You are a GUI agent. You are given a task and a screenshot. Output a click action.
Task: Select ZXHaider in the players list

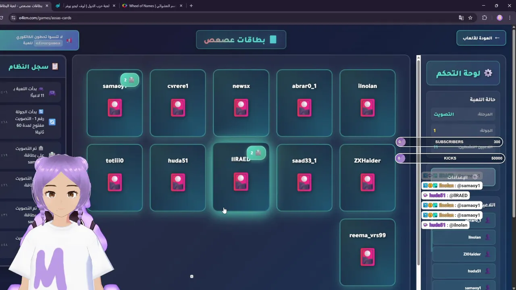coord(464,254)
